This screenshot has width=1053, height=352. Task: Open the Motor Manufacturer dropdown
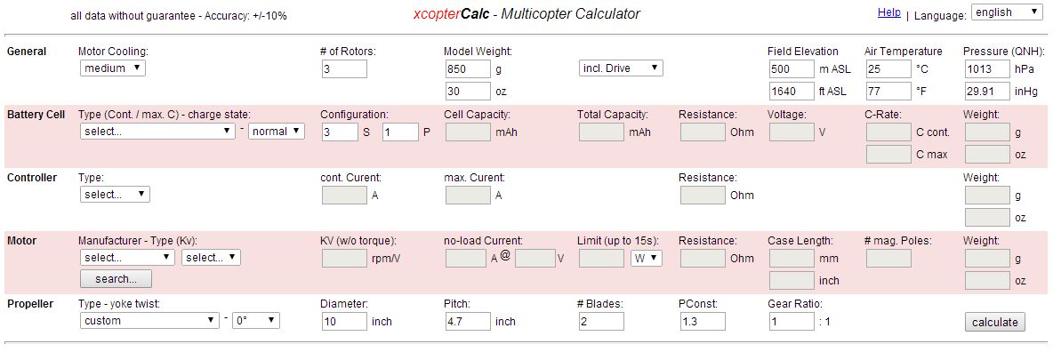click(127, 257)
